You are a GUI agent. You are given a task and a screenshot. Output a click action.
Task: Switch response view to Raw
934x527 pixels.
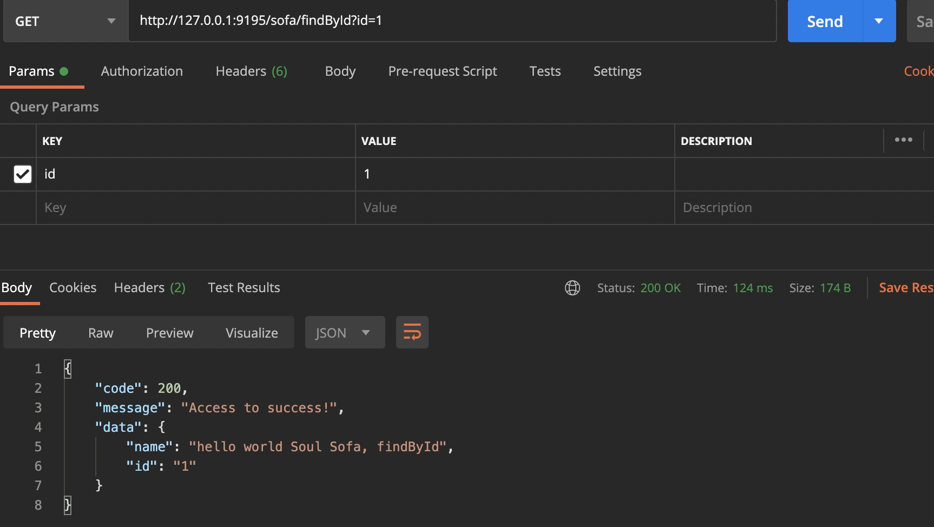(101, 333)
